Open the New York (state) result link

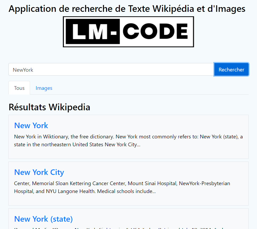(43, 219)
